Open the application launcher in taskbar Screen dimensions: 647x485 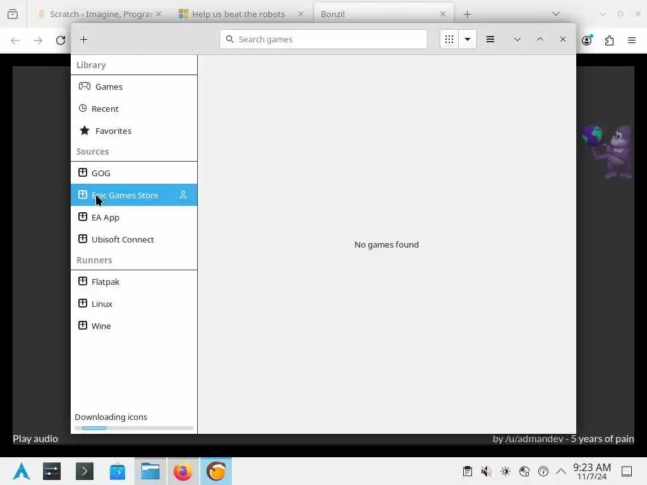[21, 471]
